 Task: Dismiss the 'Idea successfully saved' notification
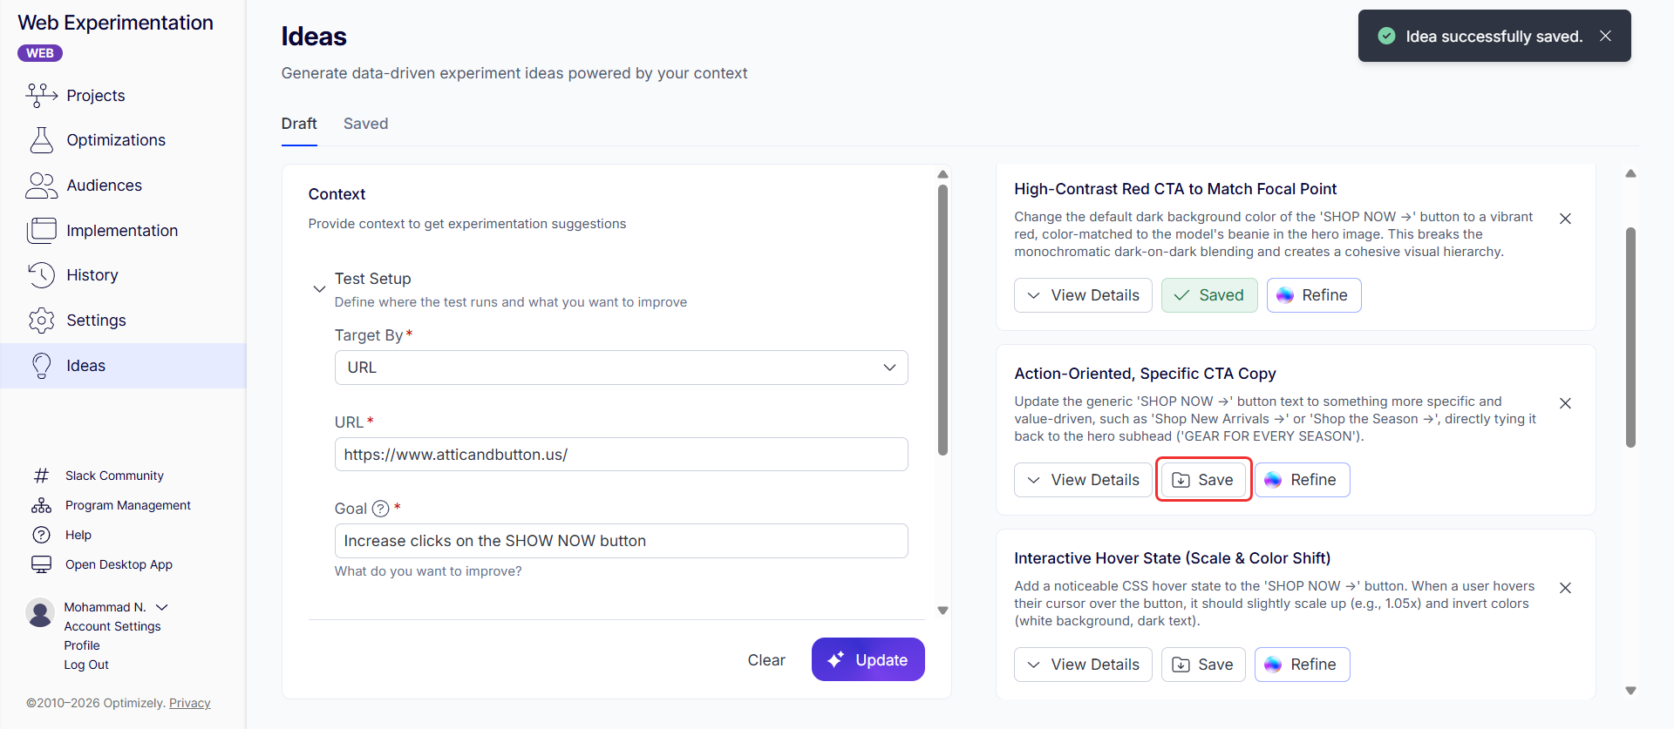pos(1605,36)
